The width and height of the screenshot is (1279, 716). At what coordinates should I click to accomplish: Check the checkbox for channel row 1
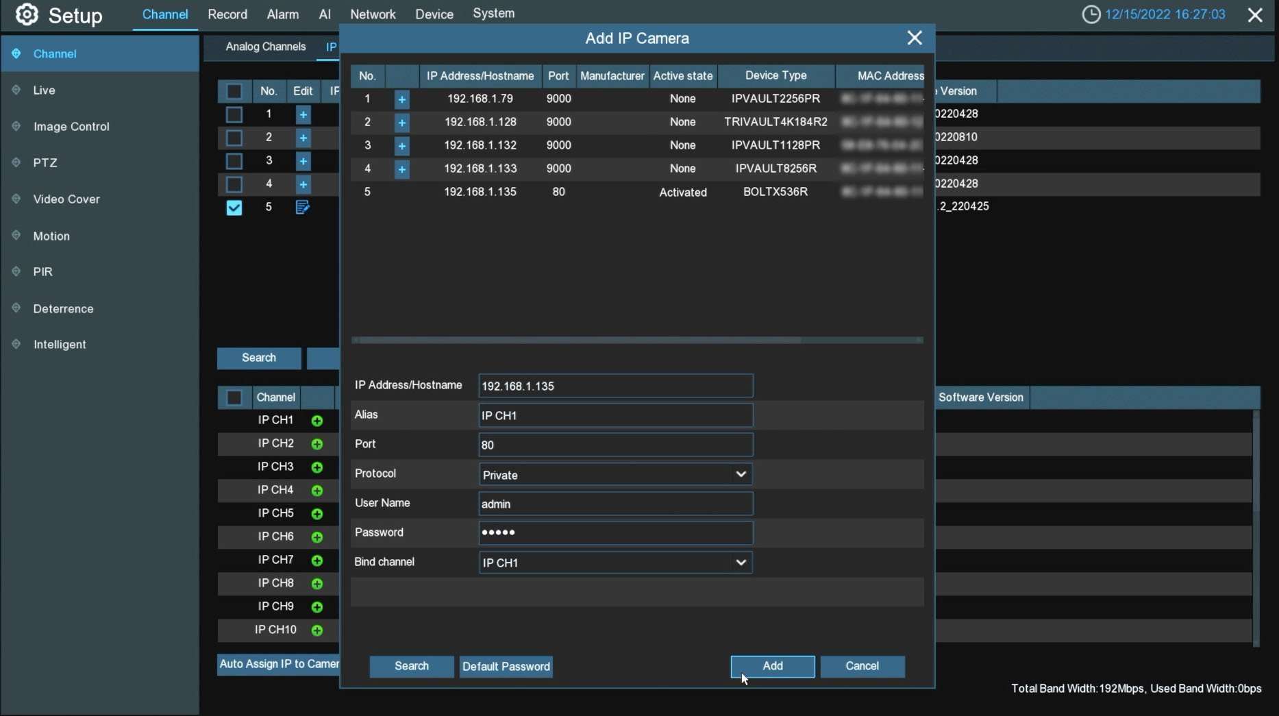click(x=234, y=114)
